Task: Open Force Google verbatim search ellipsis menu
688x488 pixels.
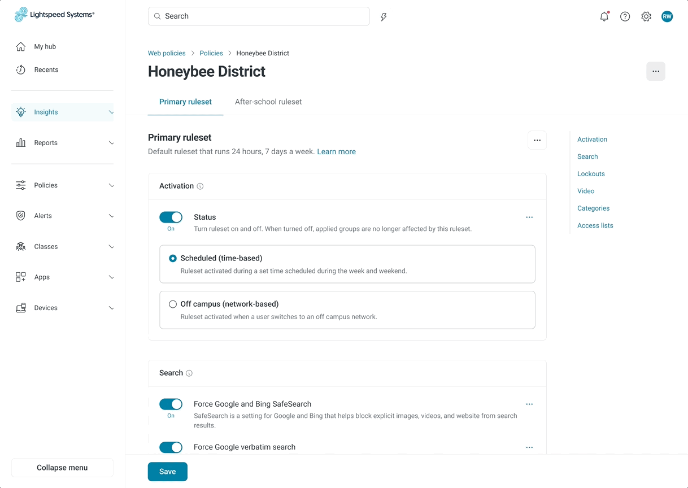Action: point(529,447)
